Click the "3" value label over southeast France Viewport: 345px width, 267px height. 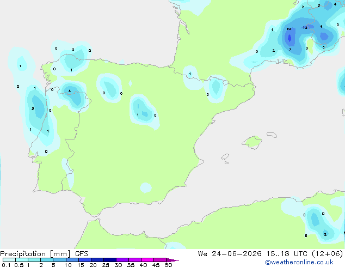pyautogui.click(x=323, y=47)
